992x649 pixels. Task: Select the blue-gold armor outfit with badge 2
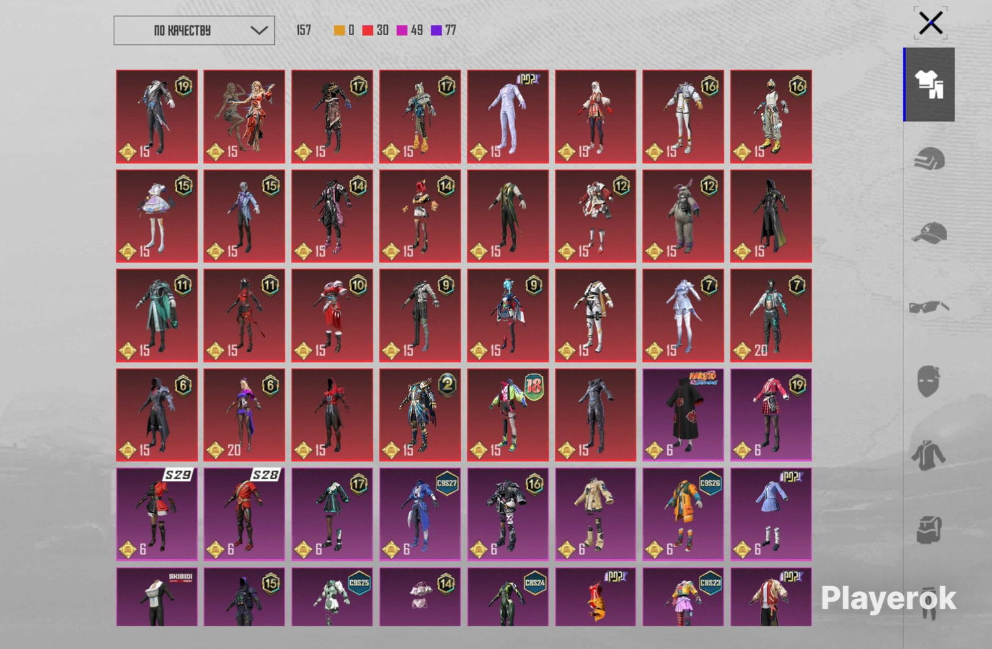point(420,415)
